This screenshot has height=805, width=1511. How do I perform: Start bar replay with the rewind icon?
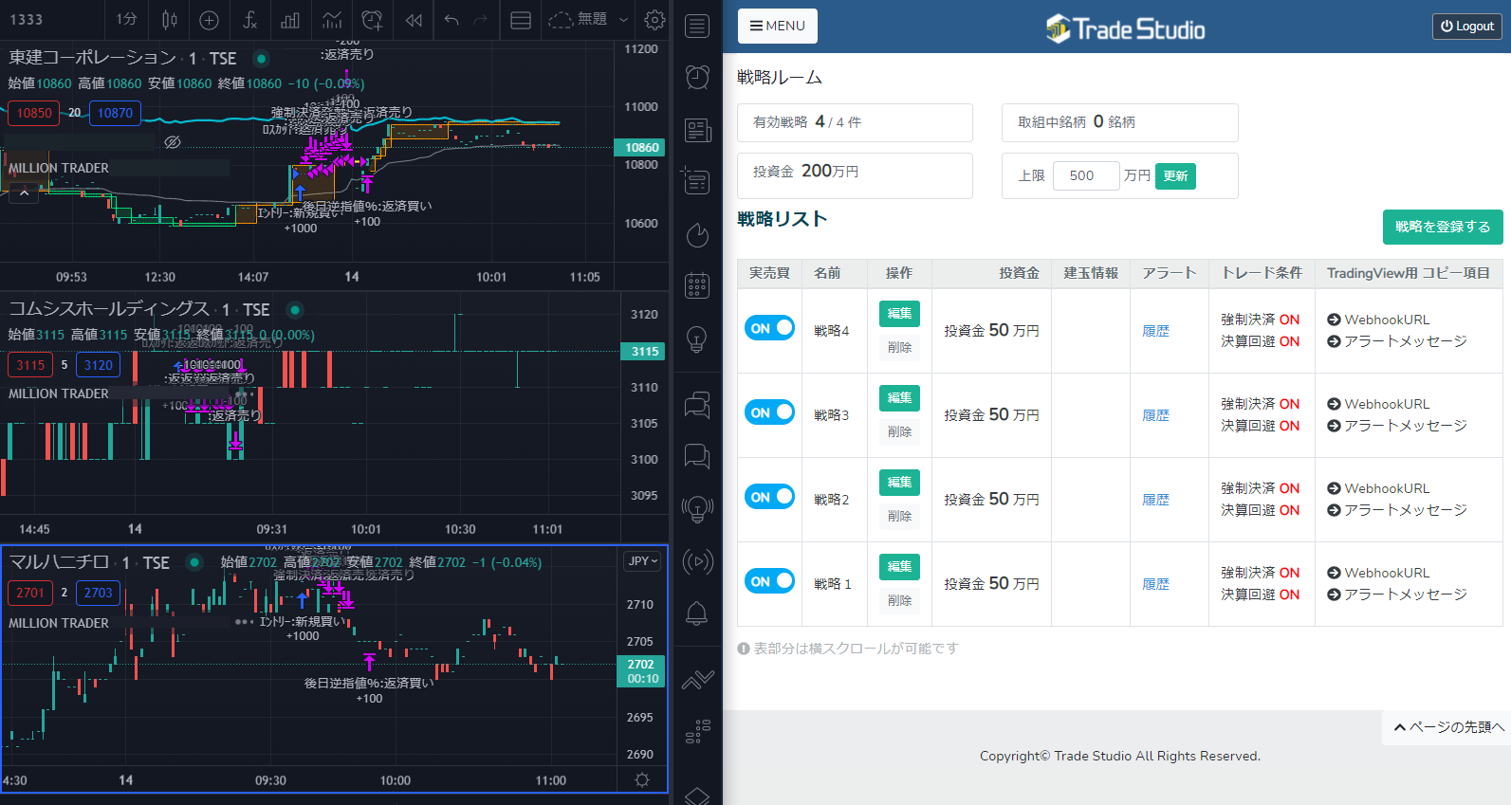pyautogui.click(x=414, y=20)
